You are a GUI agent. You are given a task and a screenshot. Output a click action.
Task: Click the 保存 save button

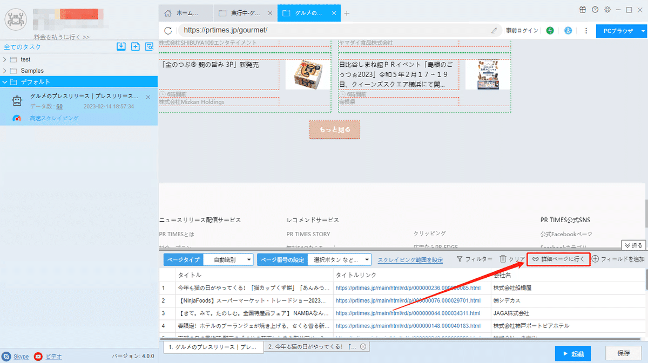pyautogui.click(x=623, y=354)
